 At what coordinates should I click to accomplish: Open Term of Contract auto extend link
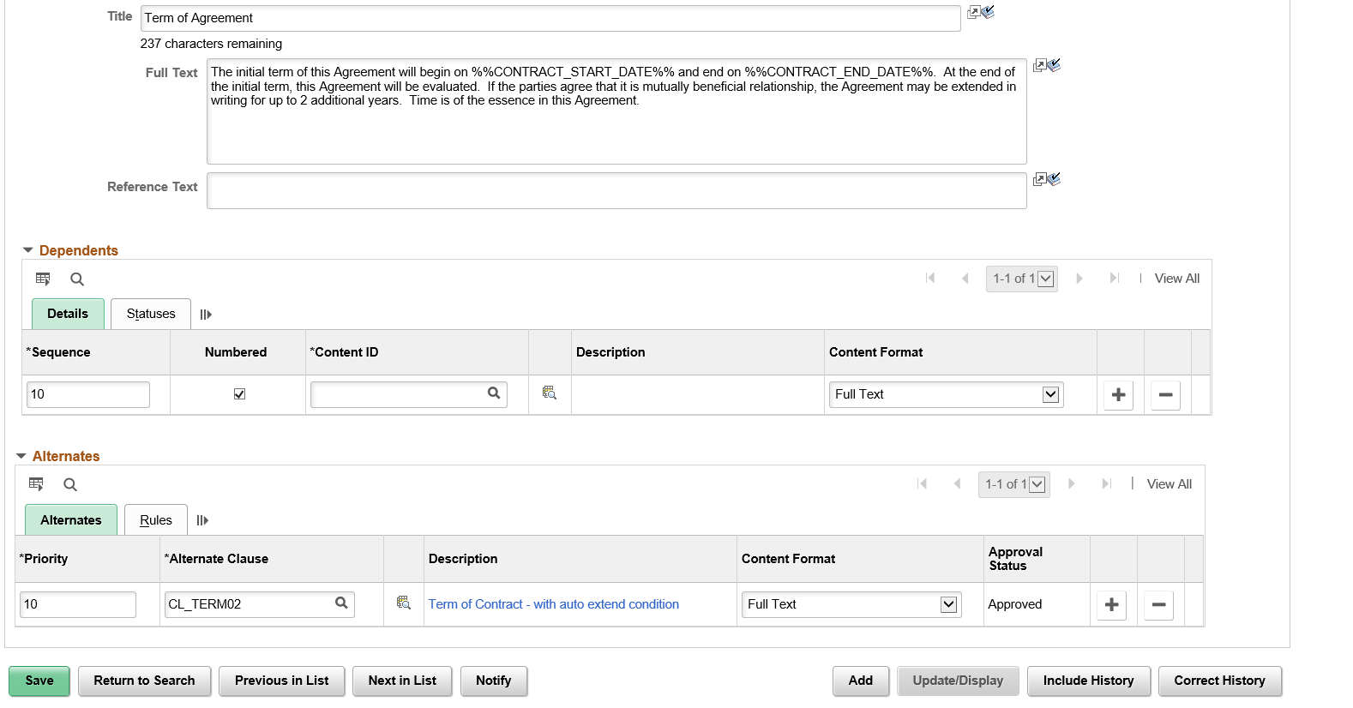tap(554, 604)
